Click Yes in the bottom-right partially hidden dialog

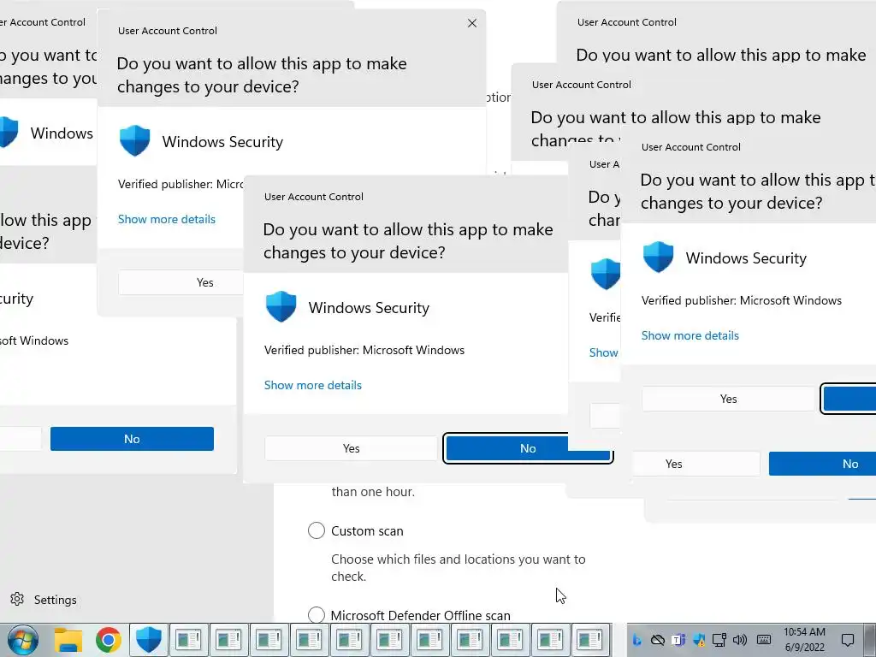(x=696, y=464)
